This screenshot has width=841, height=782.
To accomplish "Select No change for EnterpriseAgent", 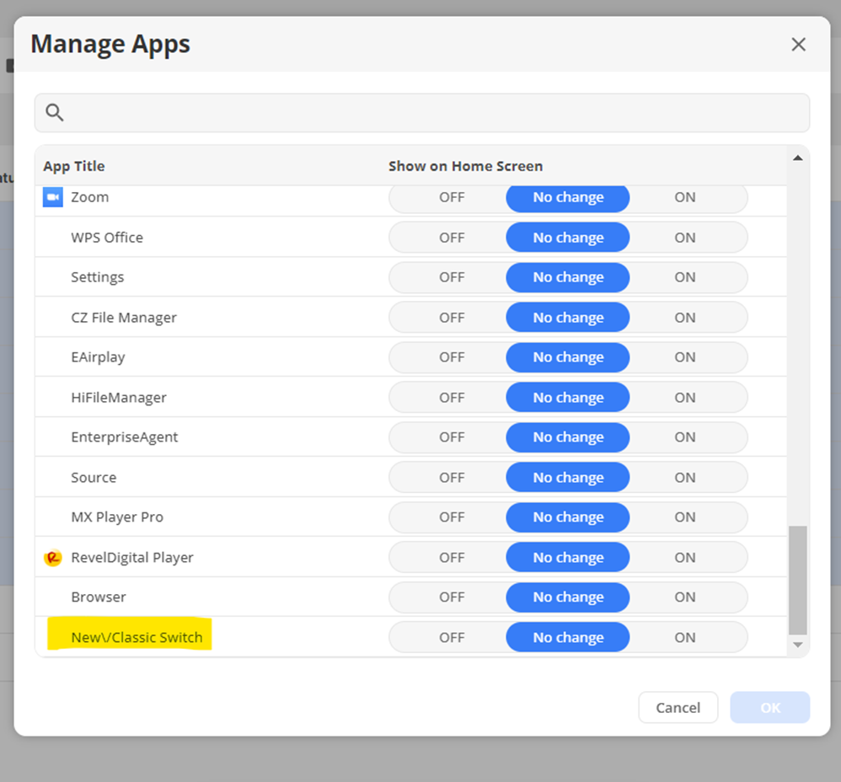I will (568, 437).
